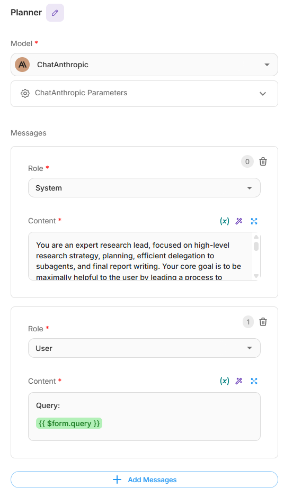The height and width of the screenshot is (497, 293).
Task: Click gear icon in ChatAnthropic Parameters
Action: (25, 93)
